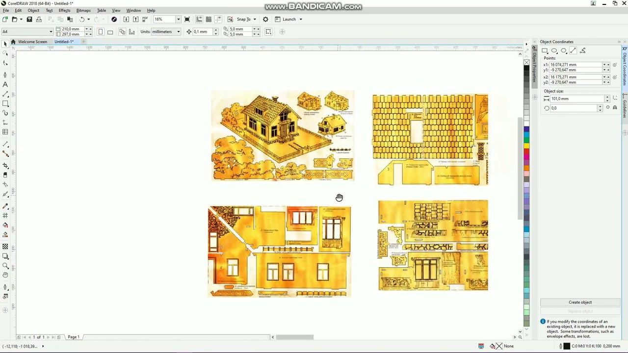Open the zoom level 16% dropdown

pos(178,19)
